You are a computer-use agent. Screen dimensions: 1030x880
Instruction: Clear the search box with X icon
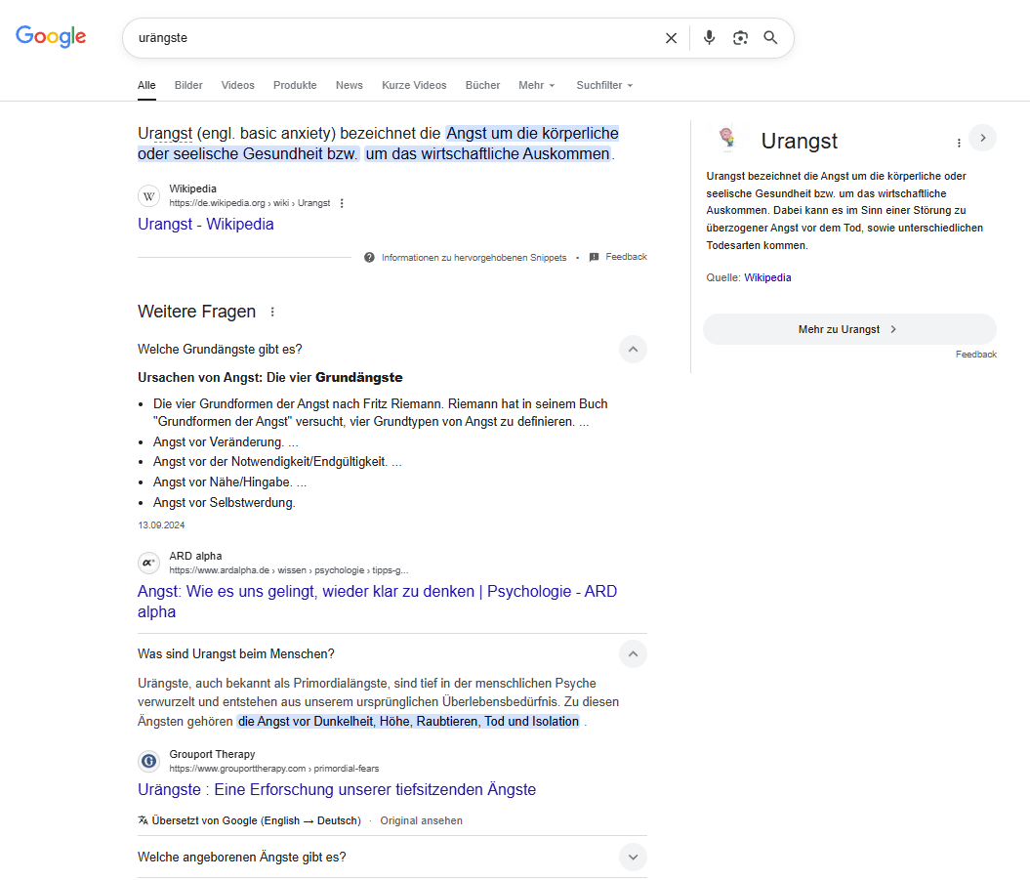tap(671, 38)
